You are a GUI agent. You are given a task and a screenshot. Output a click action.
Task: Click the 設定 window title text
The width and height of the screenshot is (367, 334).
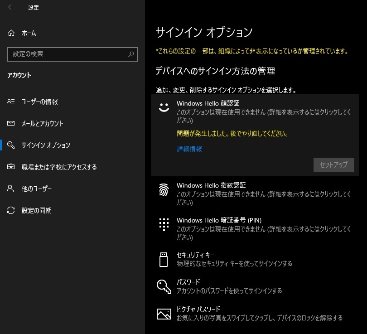click(x=34, y=8)
